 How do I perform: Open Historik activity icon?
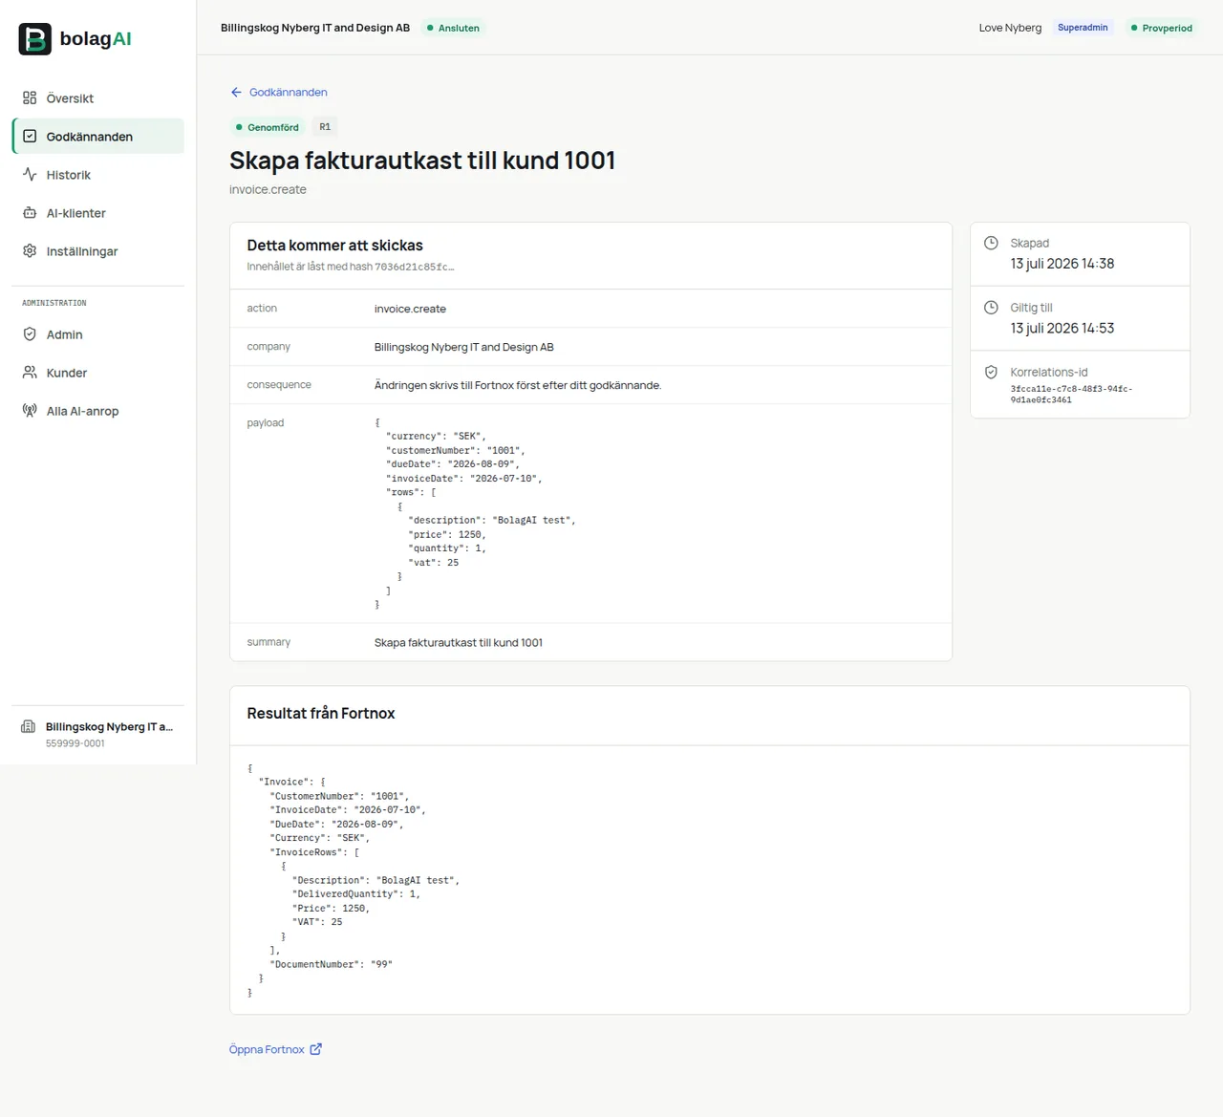point(30,175)
